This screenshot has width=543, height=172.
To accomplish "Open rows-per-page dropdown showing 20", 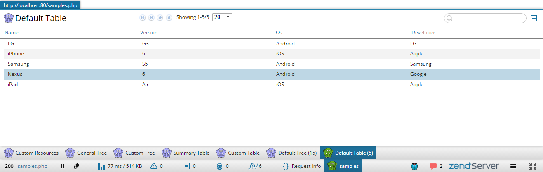I will 222,17.
